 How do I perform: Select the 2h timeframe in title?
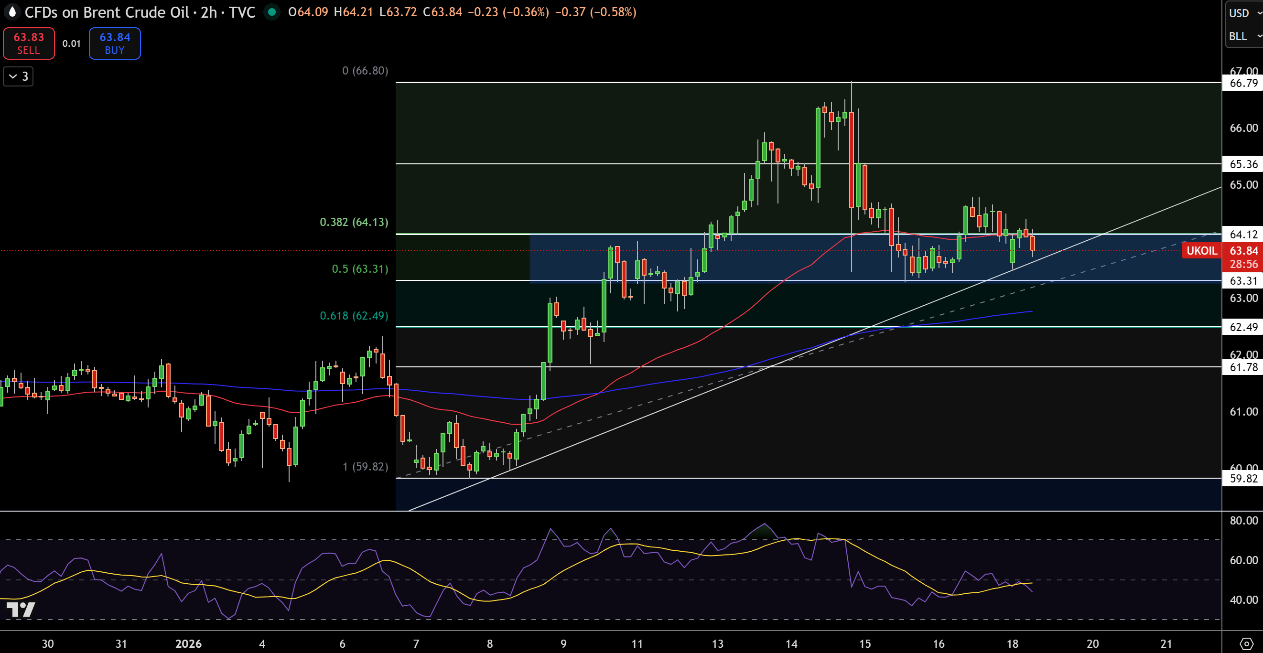(x=209, y=12)
